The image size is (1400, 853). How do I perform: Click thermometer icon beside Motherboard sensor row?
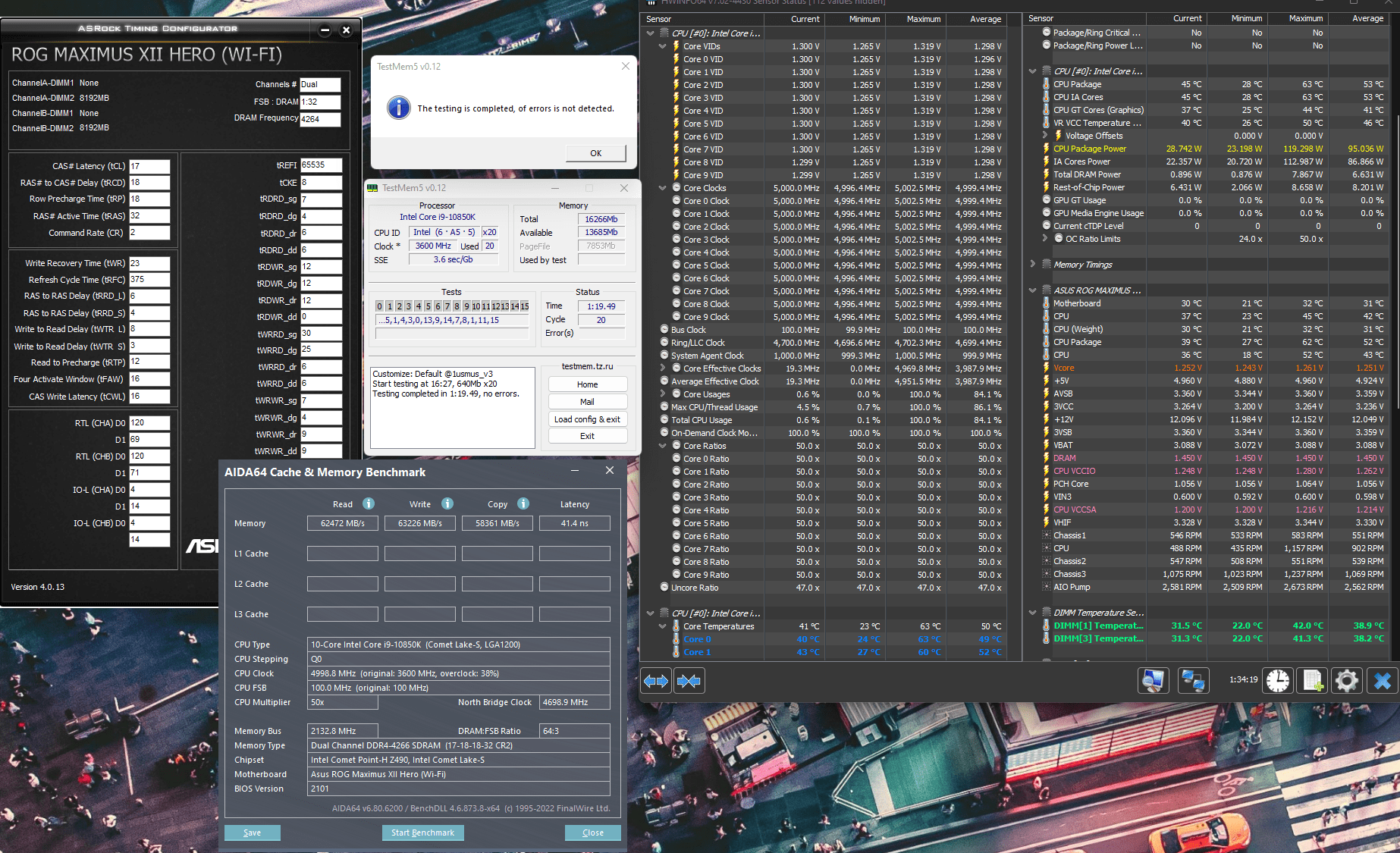click(1047, 303)
